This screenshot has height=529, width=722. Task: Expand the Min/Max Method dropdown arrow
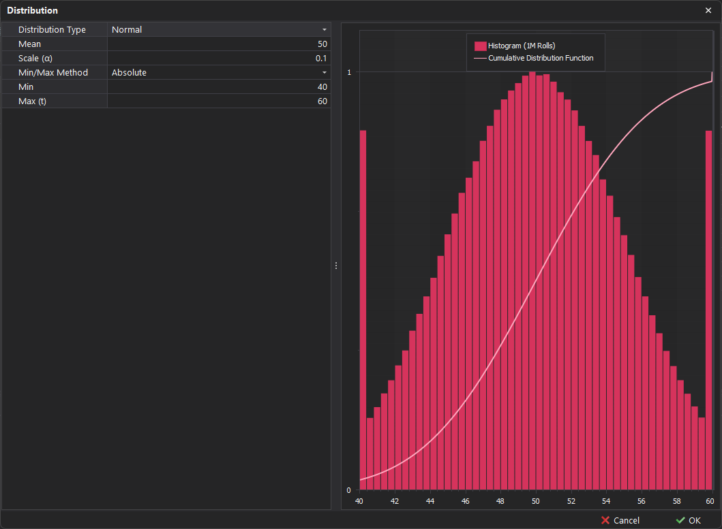(x=325, y=73)
